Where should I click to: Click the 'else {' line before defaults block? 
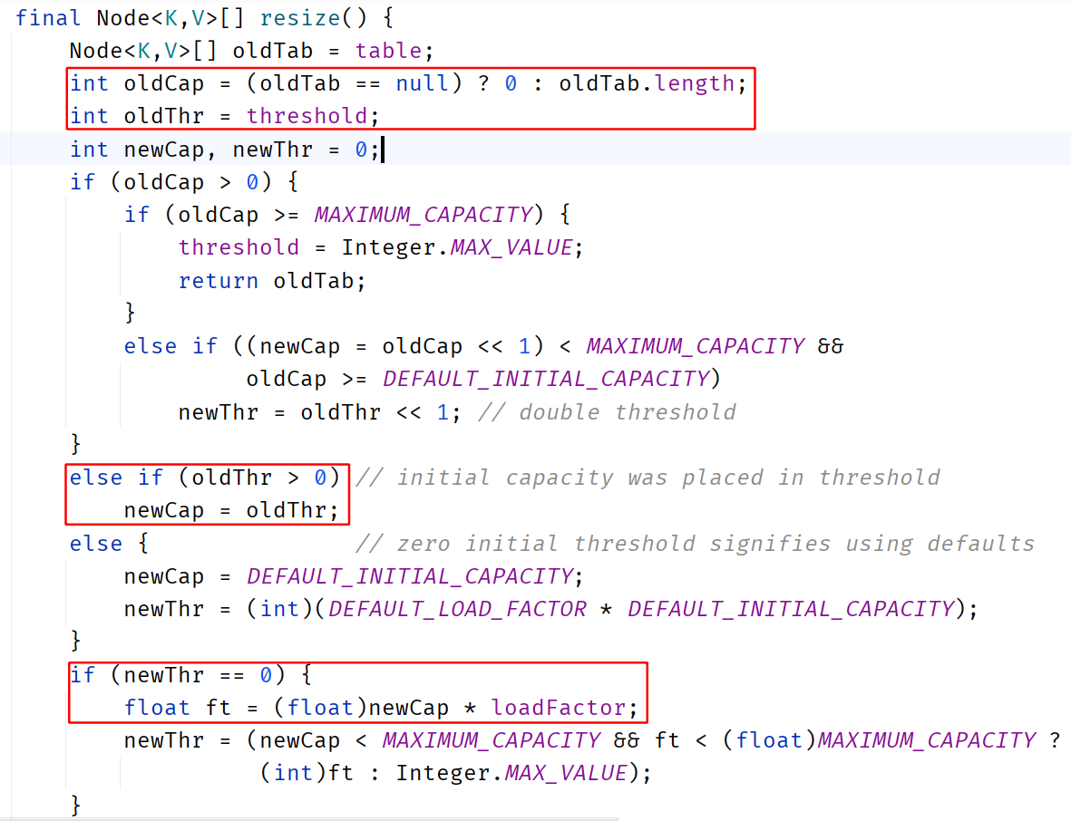(x=109, y=544)
